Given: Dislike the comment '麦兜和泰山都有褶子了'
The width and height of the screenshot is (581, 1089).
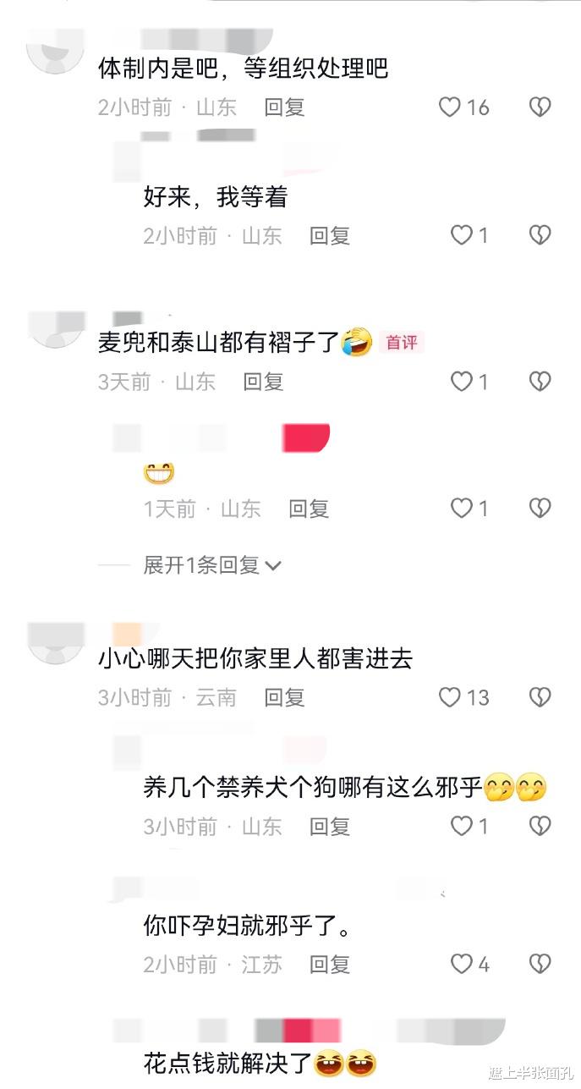Looking at the screenshot, I should tap(540, 382).
